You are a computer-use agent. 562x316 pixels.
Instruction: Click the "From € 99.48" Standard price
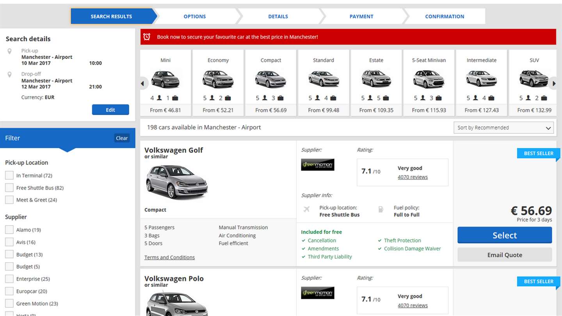(x=324, y=110)
